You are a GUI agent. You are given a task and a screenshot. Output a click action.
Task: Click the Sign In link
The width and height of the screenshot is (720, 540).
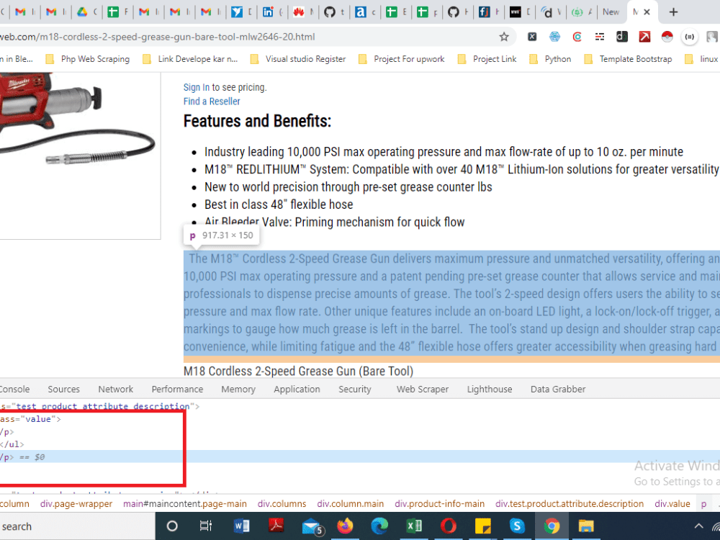[196, 87]
